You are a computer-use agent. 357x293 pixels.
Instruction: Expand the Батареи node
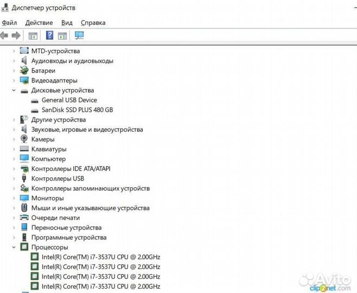(14, 71)
